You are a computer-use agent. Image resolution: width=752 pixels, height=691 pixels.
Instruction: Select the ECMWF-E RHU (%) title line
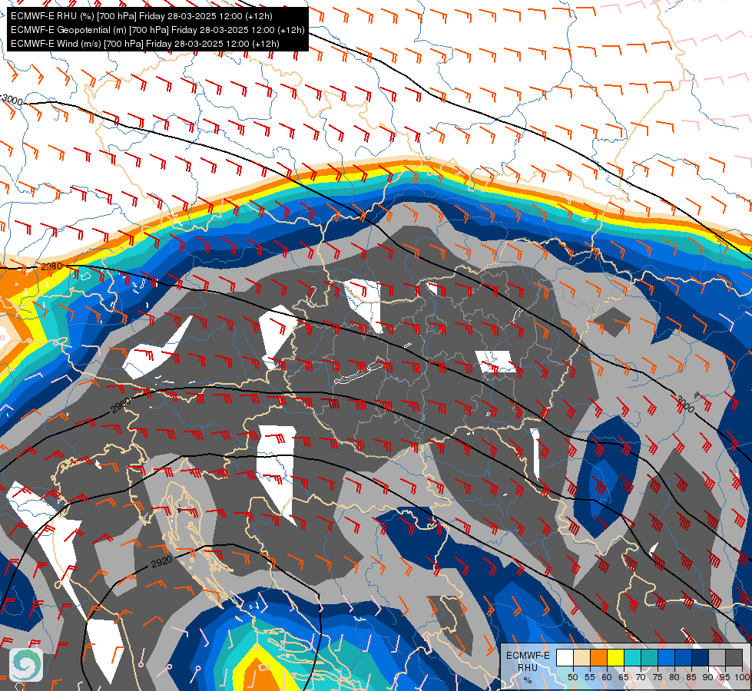tap(141, 16)
